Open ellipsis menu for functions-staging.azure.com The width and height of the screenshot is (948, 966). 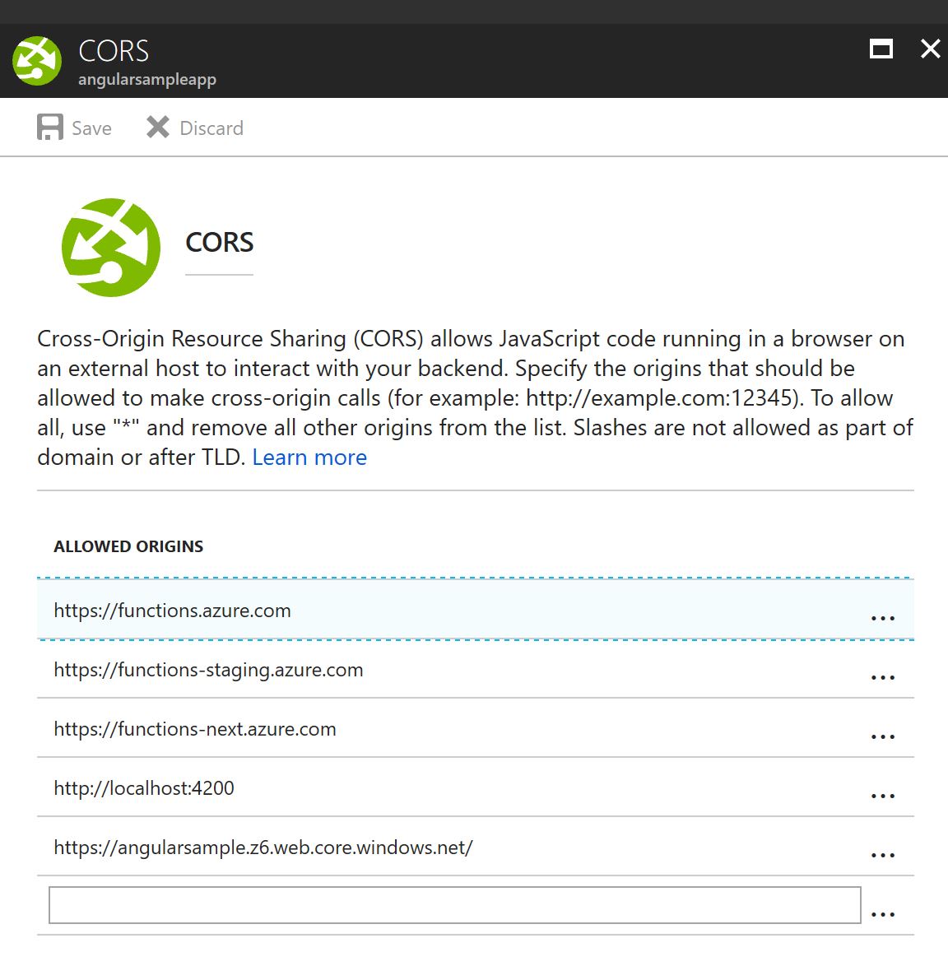(x=883, y=677)
